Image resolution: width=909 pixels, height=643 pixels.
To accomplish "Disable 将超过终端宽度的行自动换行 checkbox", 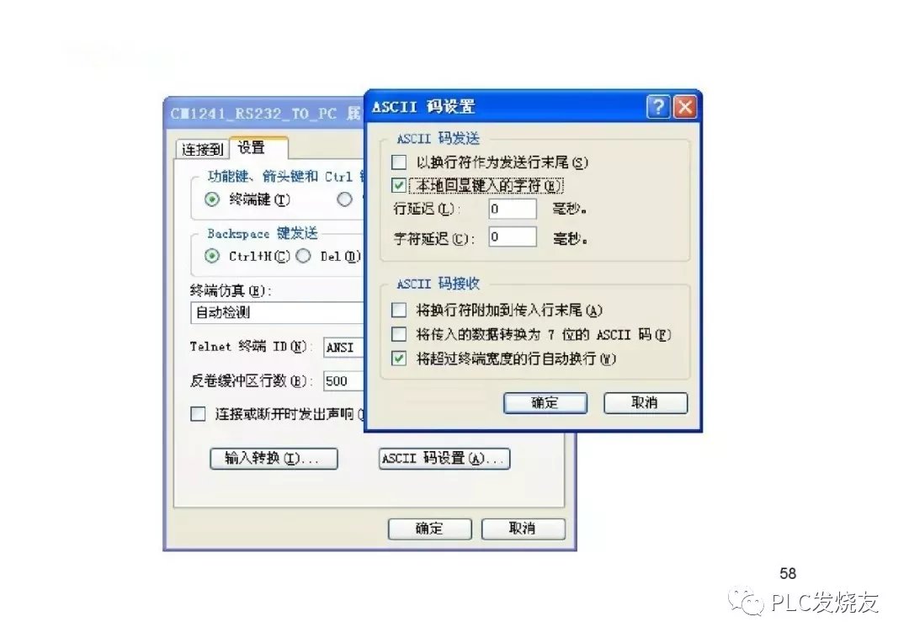I will [x=399, y=359].
